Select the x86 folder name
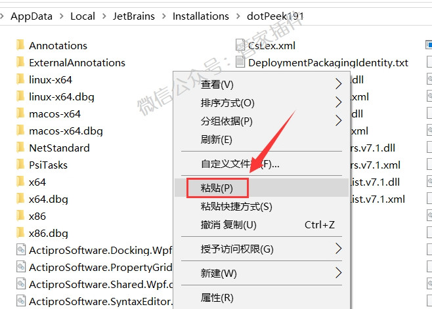Screen dimensions: 432x309 pos(37,216)
